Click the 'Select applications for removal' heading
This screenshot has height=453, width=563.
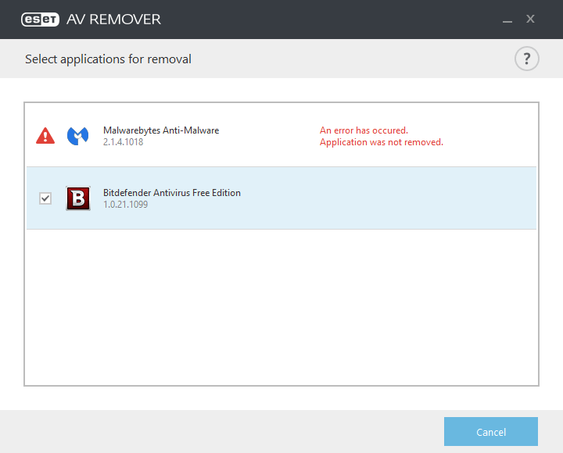click(x=108, y=59)
